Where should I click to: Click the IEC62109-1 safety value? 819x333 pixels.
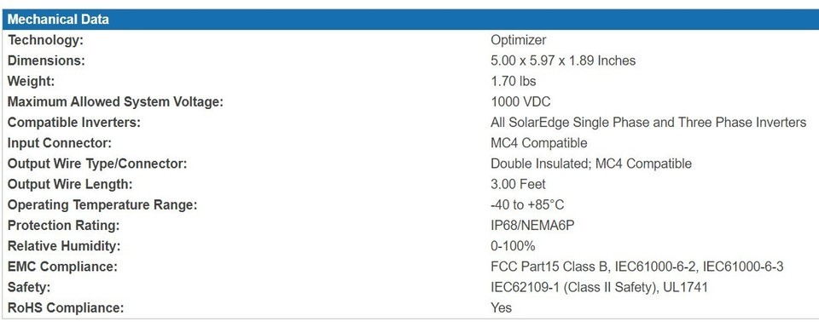(599, 288)
